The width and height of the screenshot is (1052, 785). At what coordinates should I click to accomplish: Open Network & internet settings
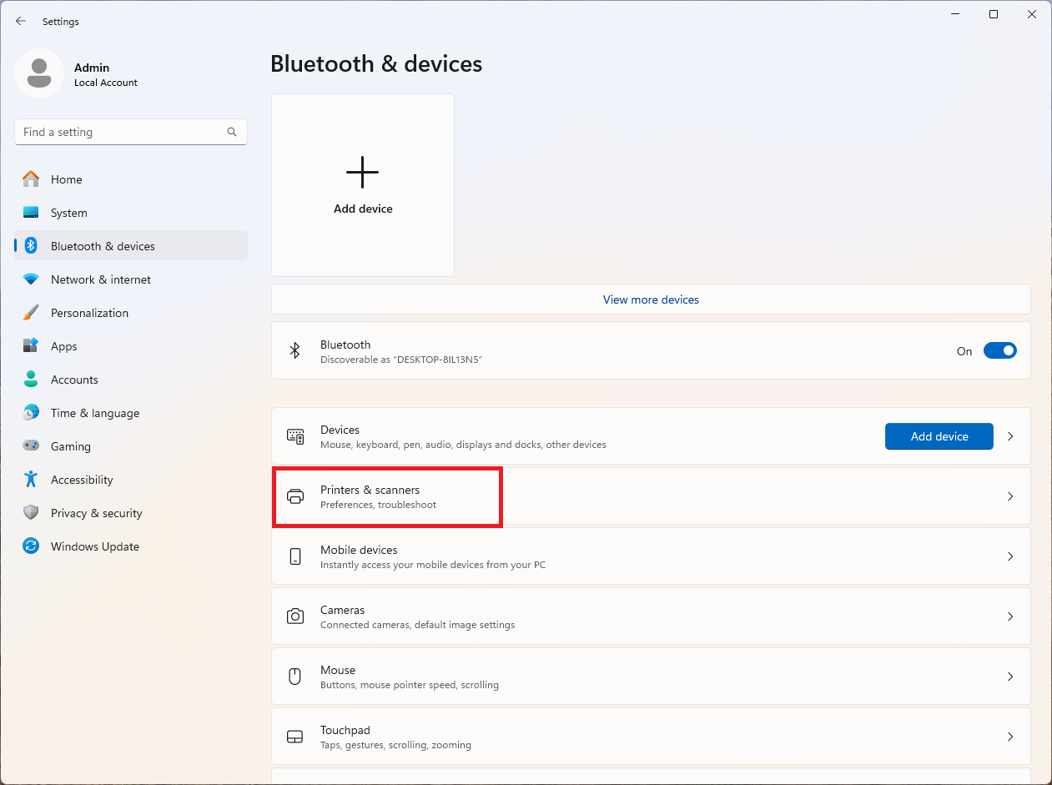coord(100,279)
